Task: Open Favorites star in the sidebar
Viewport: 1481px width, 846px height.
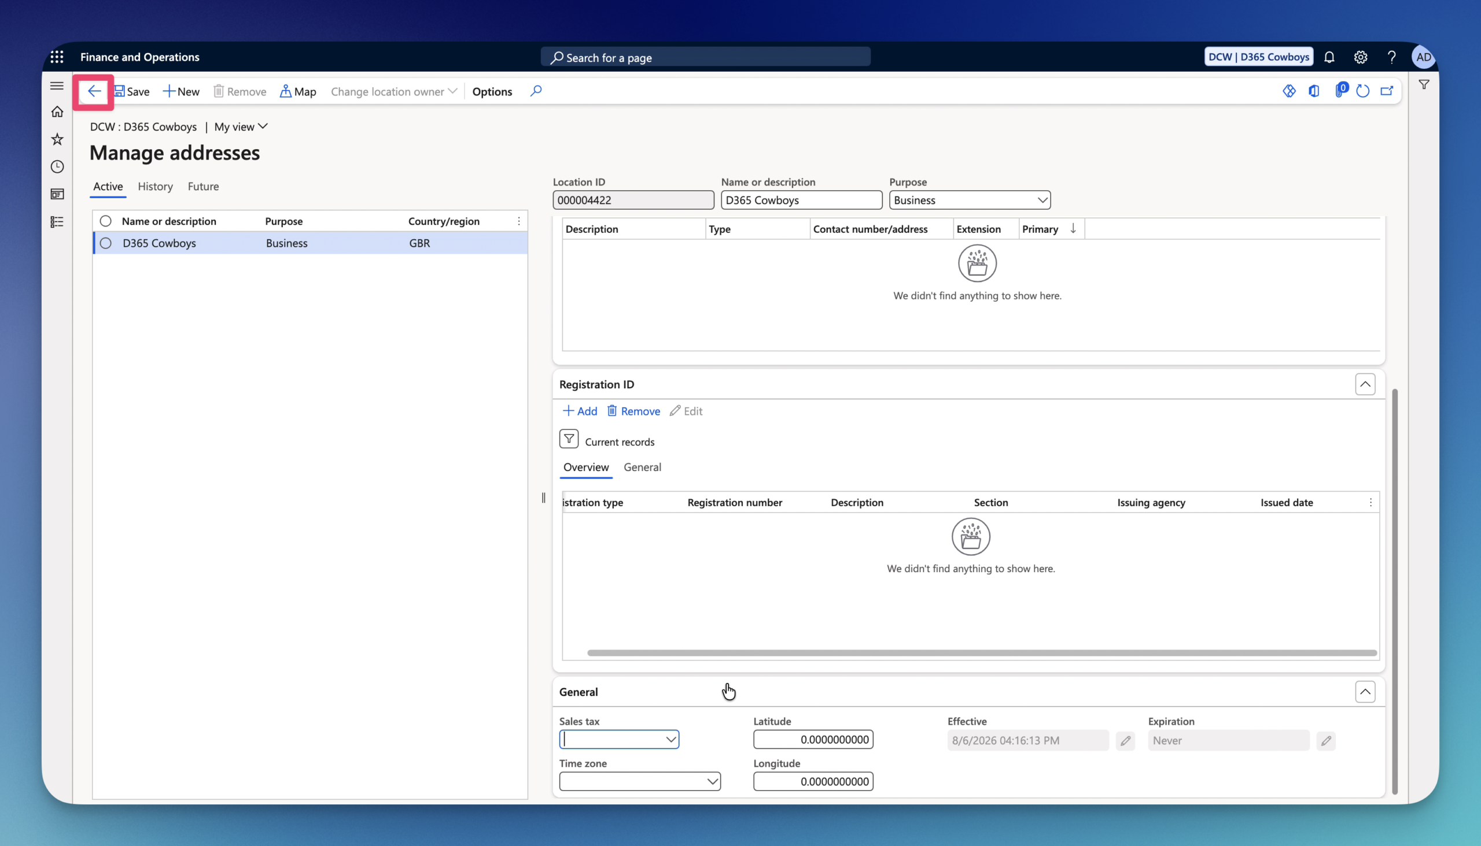Action: coord(57,139)
